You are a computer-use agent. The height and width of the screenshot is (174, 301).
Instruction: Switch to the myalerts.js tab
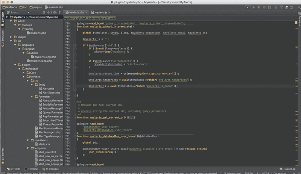click(x=101, y=12)
